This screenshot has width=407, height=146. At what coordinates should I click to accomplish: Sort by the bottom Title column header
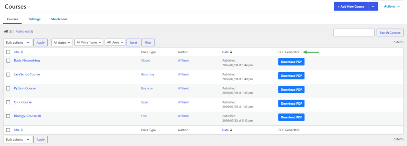pos(17,130)
